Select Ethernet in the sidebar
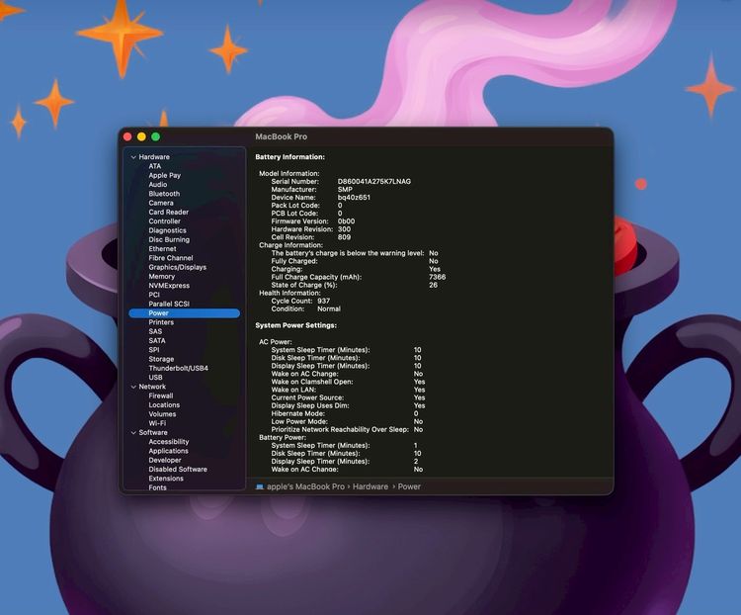 click(162, 249)
